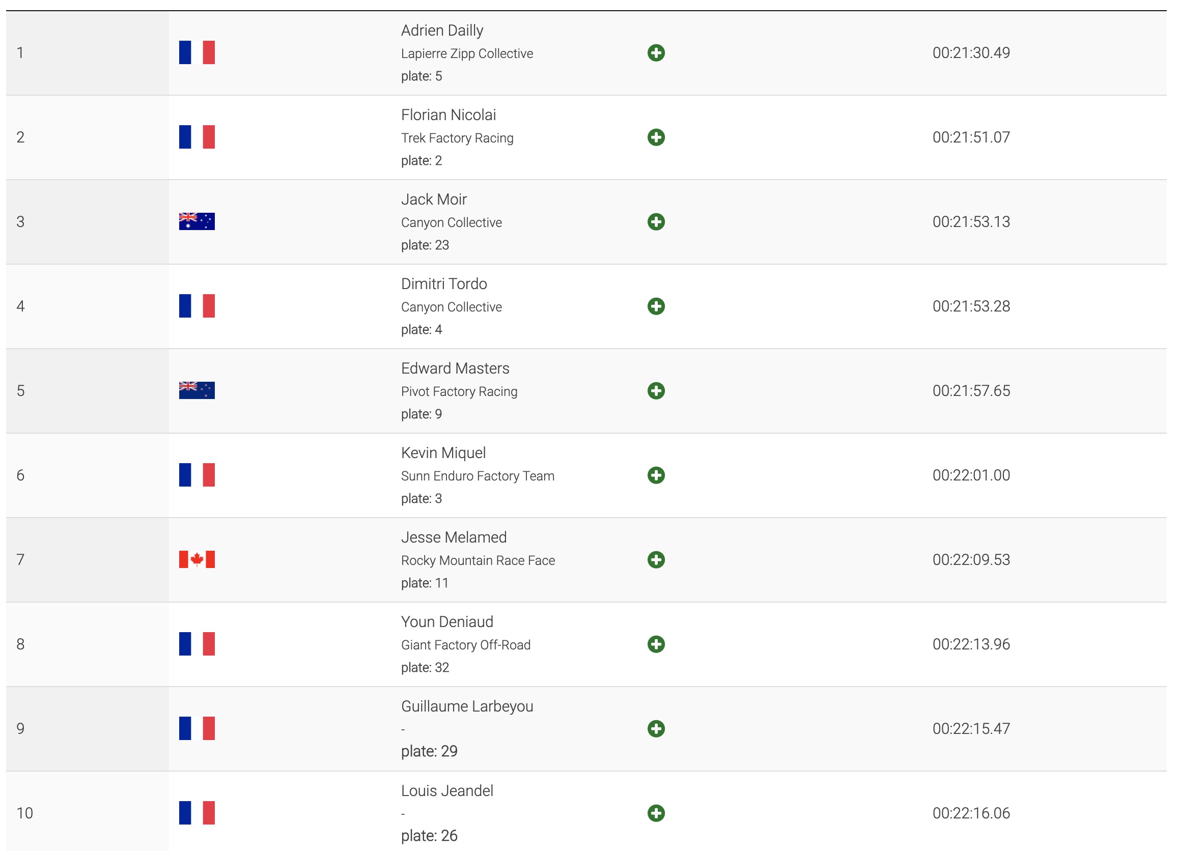Viewport: 1177px width, 851px height.
Task: Click the rider name Jack Moir
Action: pyautogui.click(x=433, y=199)
